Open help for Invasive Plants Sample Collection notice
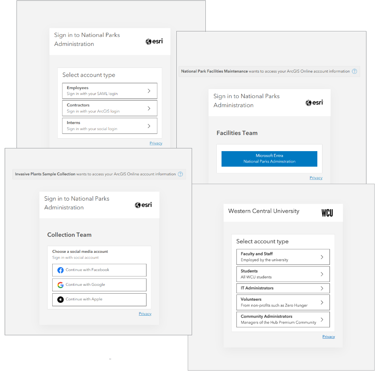 click(x=180, y=174)
